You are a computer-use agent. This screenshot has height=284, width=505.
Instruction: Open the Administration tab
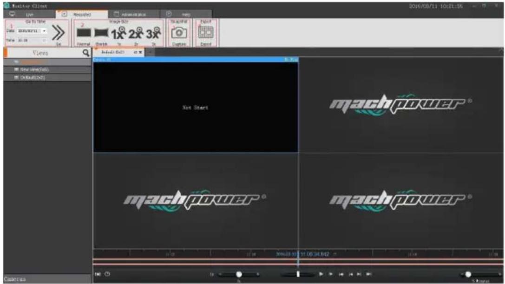(x=134, y=14)
